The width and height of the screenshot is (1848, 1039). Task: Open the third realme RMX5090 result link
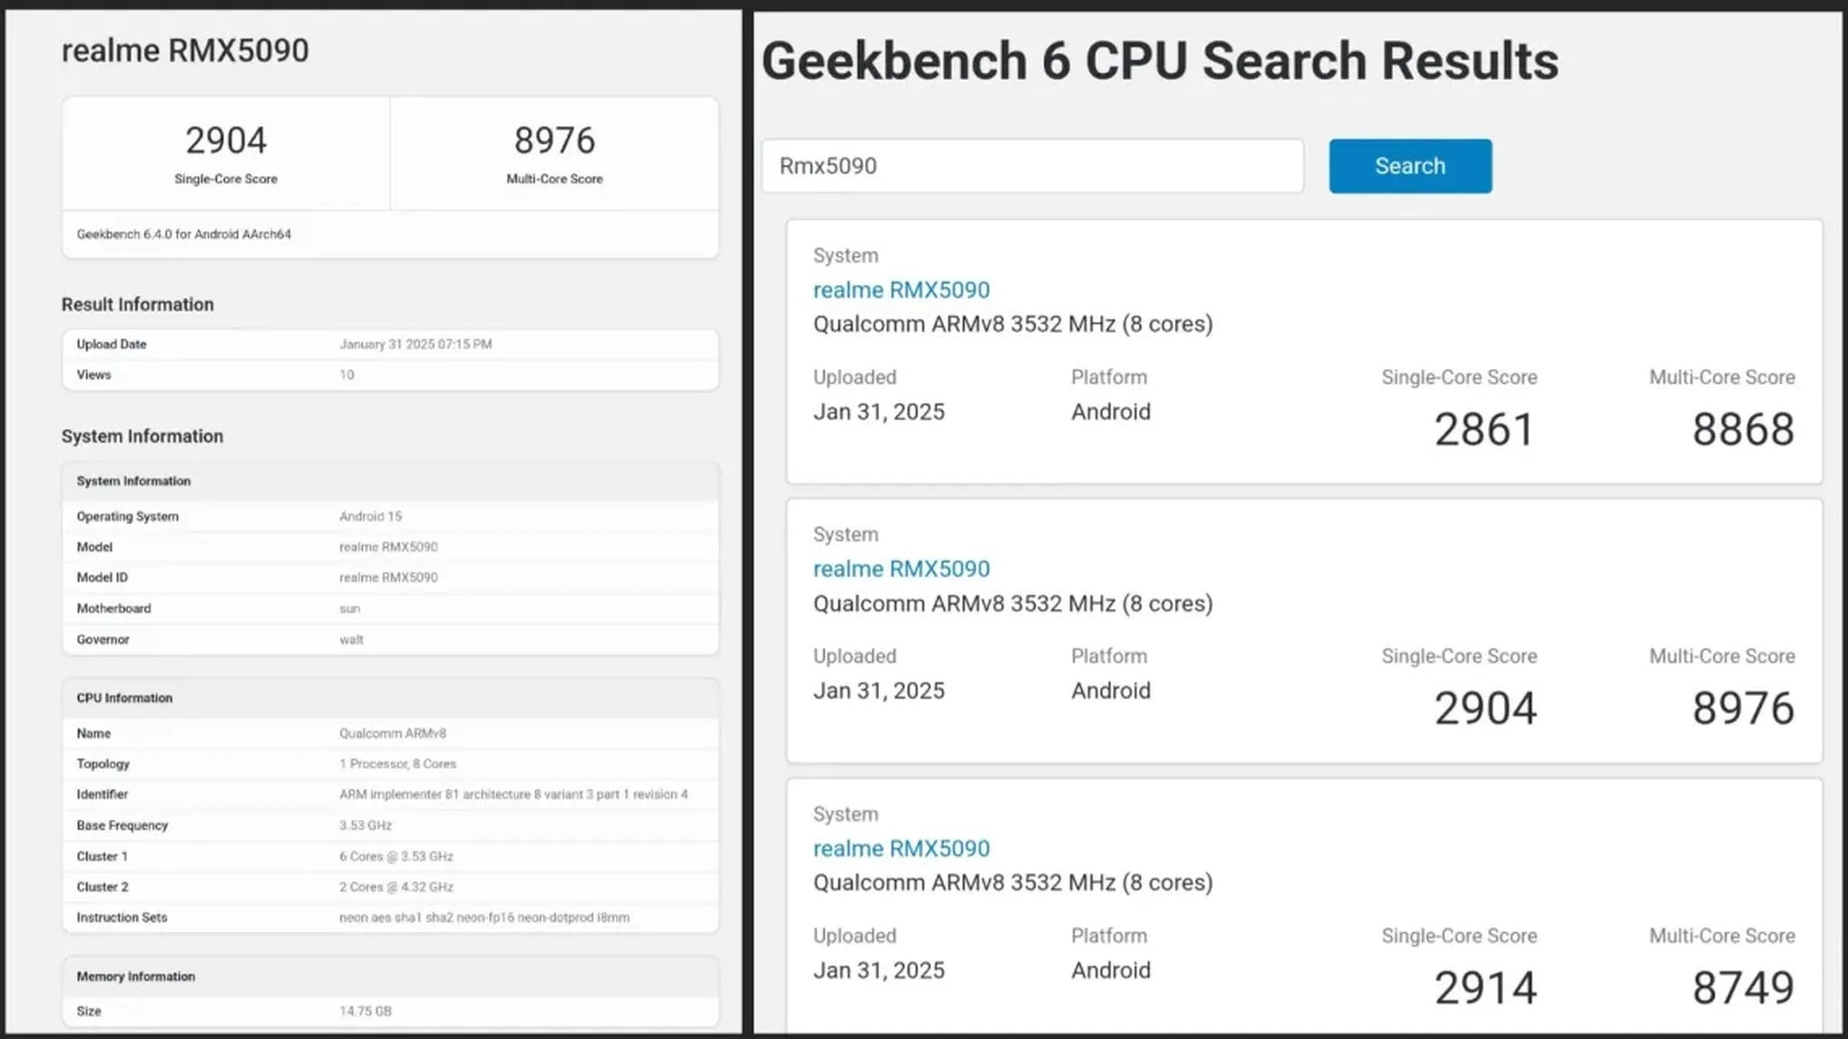click(x=901, y=848)
